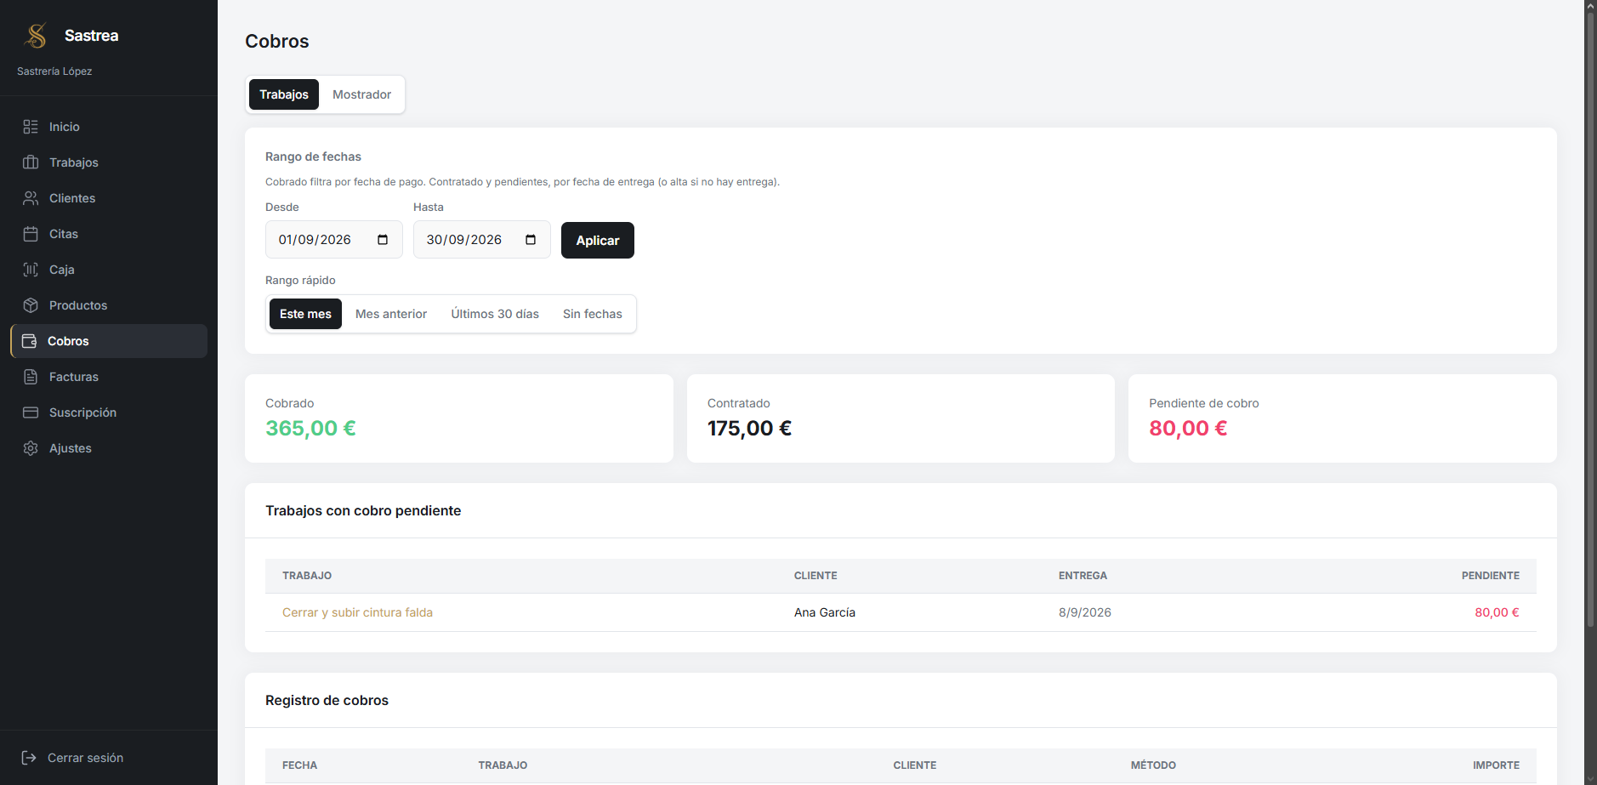Click the Caja barcode scanner icon
Image resolution: width=1597 pixels, height=785 pixels.
tap(31, 270)
